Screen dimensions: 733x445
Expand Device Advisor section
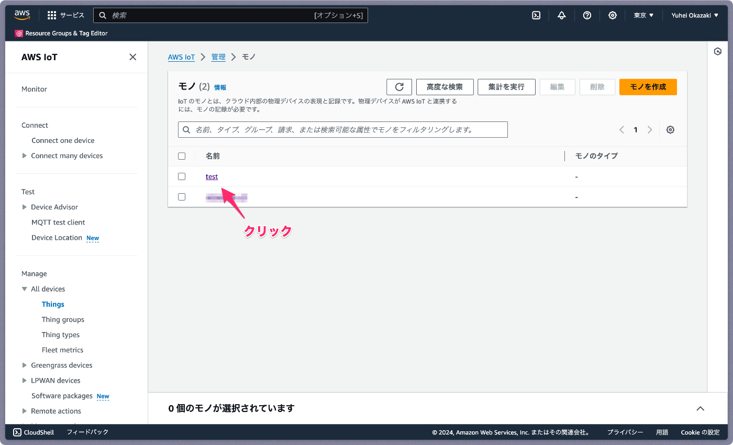(x=25, y=207)
